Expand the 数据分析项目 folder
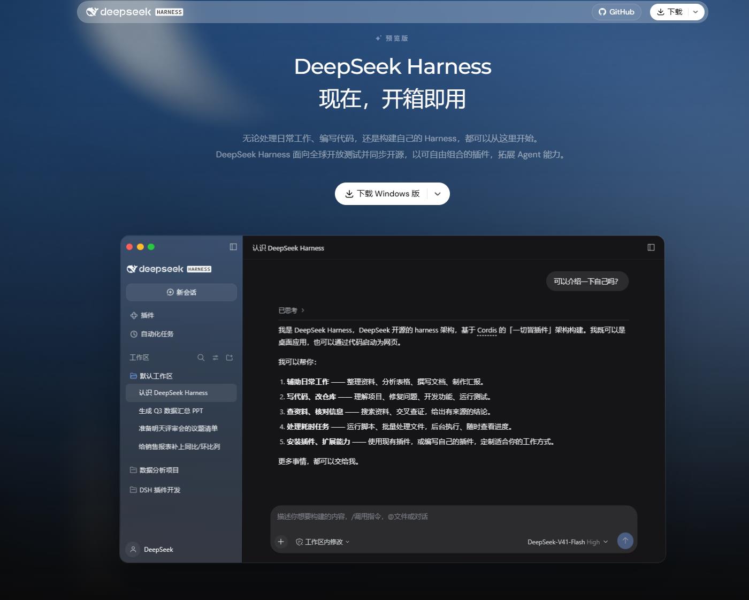 (x=181, y=470)
